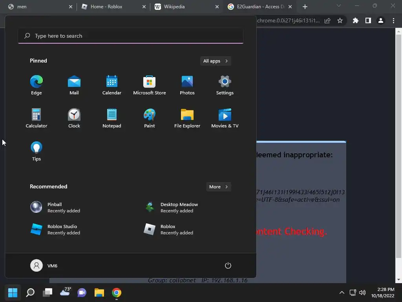Click the Windows Start button on taskbar
Image resolution: width=402 pixels, height=302 pixels.
13,292
